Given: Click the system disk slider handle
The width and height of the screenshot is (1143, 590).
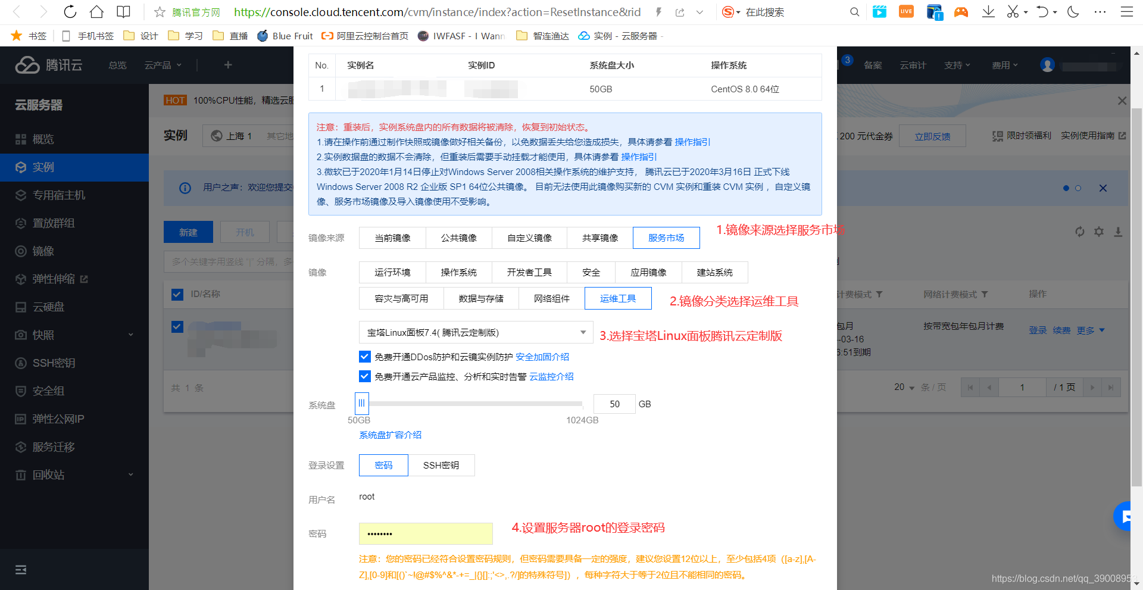Looking at the screenshot, I should pyautogui.click(x=361, y=403).
